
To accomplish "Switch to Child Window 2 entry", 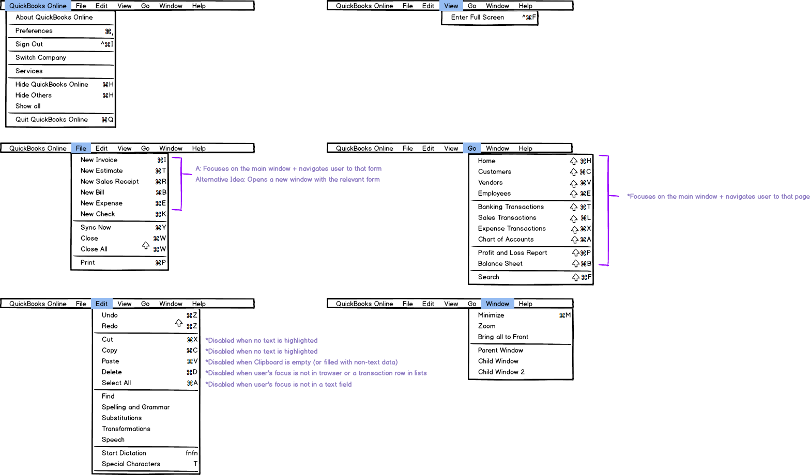I will (x=521, y=372).
